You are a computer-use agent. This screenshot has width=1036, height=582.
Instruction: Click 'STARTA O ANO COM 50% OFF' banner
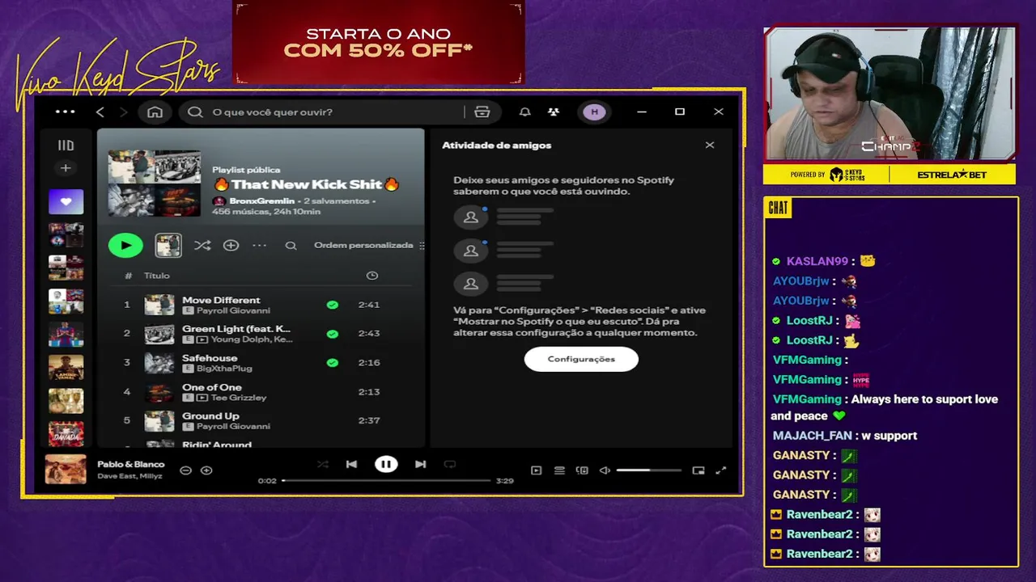(x=378, y=42)
